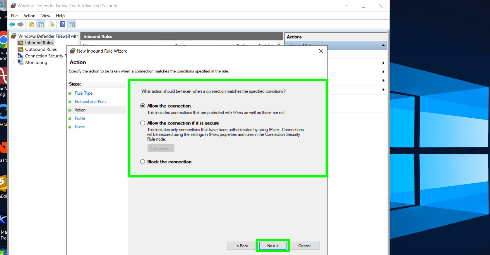
Task: Select Monitoring in the console tree
Action: coord(36,63)
